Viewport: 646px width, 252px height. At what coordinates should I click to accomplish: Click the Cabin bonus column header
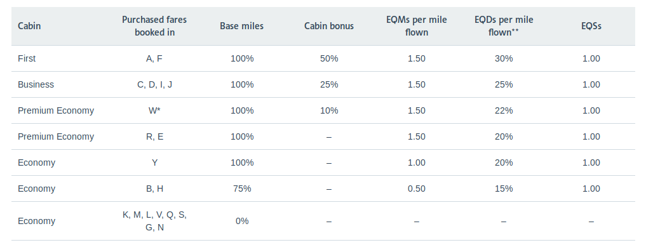coord(329,26)
